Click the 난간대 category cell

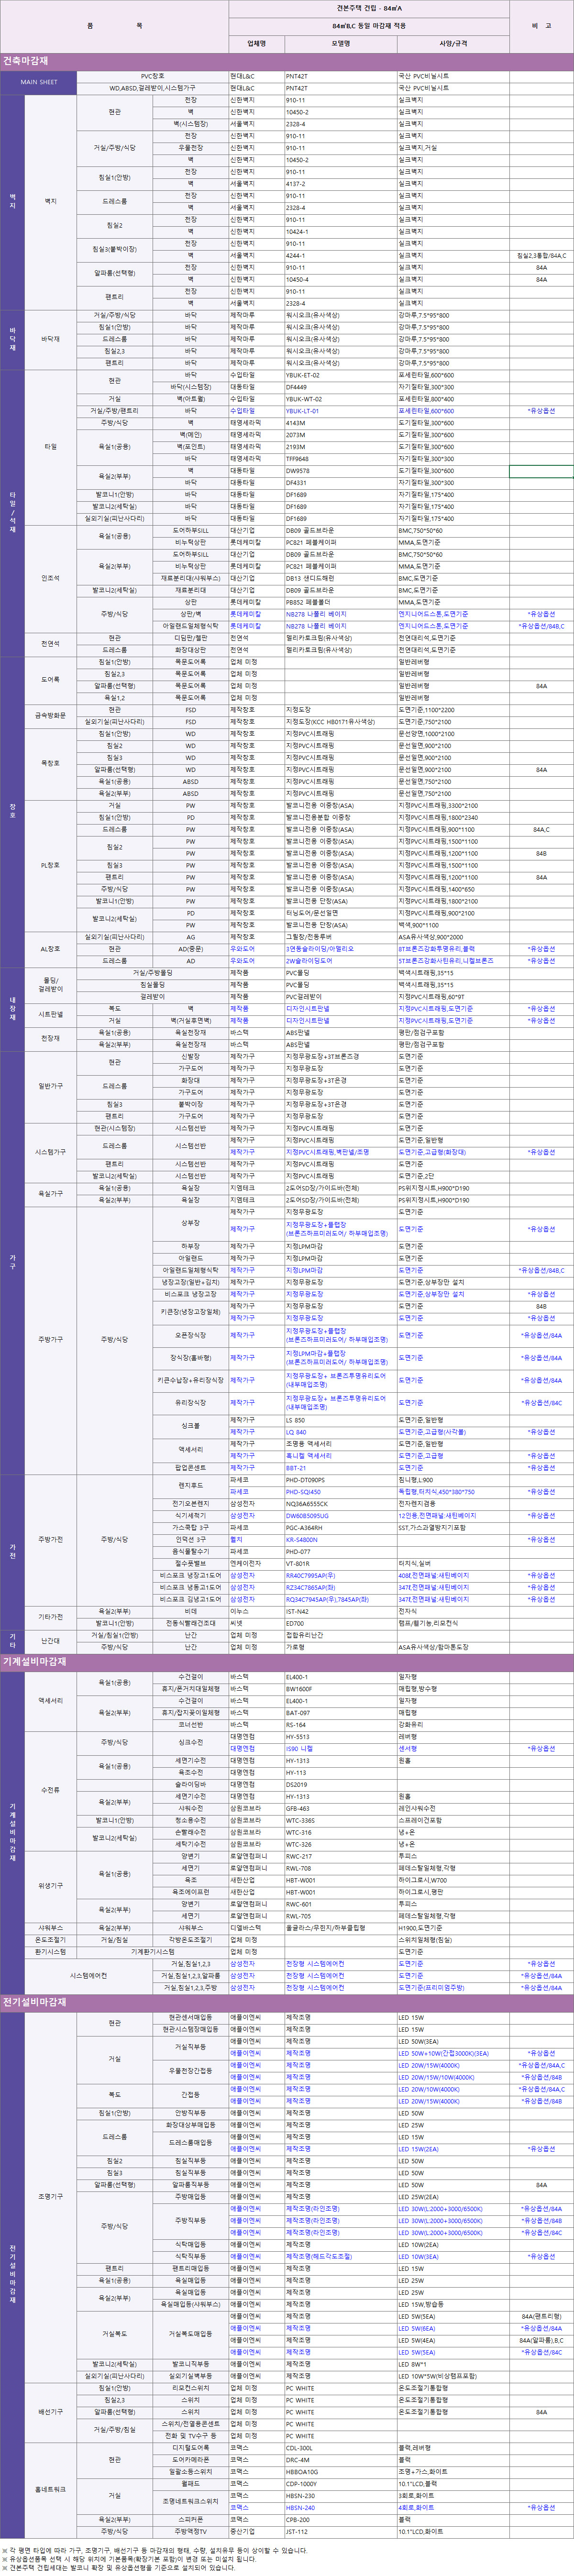pos(51,1641)
